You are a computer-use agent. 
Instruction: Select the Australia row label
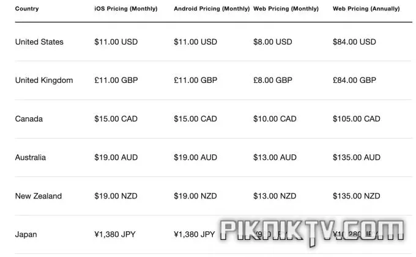tap(31, 157)
